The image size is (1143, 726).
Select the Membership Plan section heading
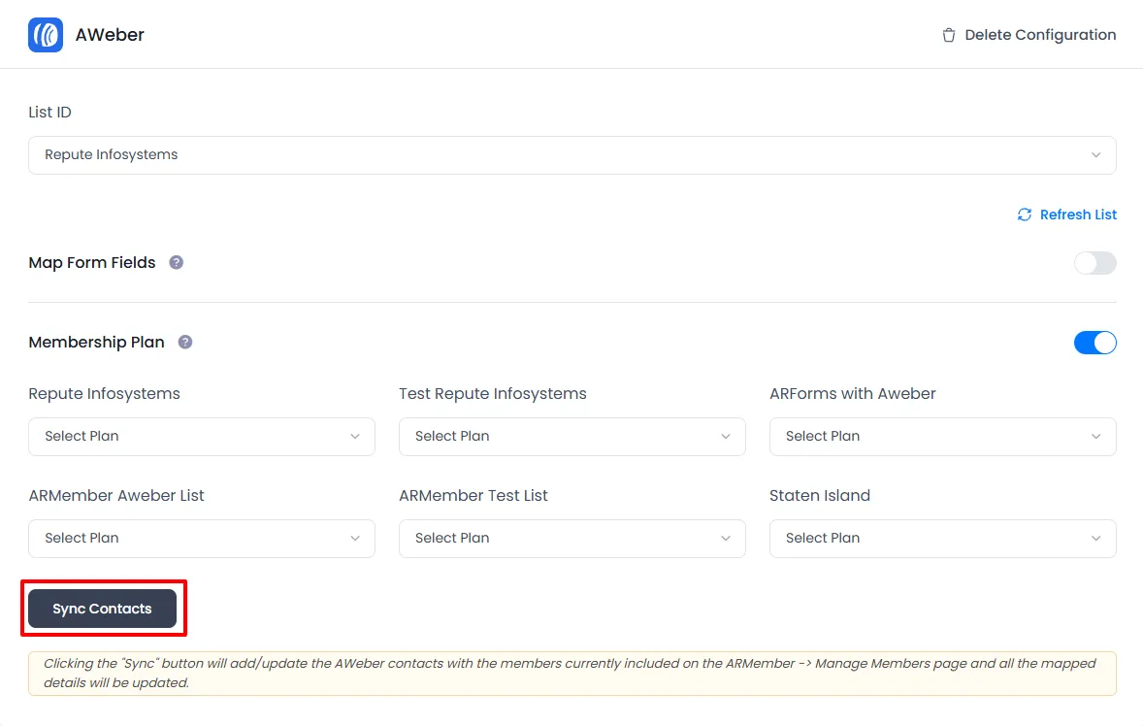[96, 342]
